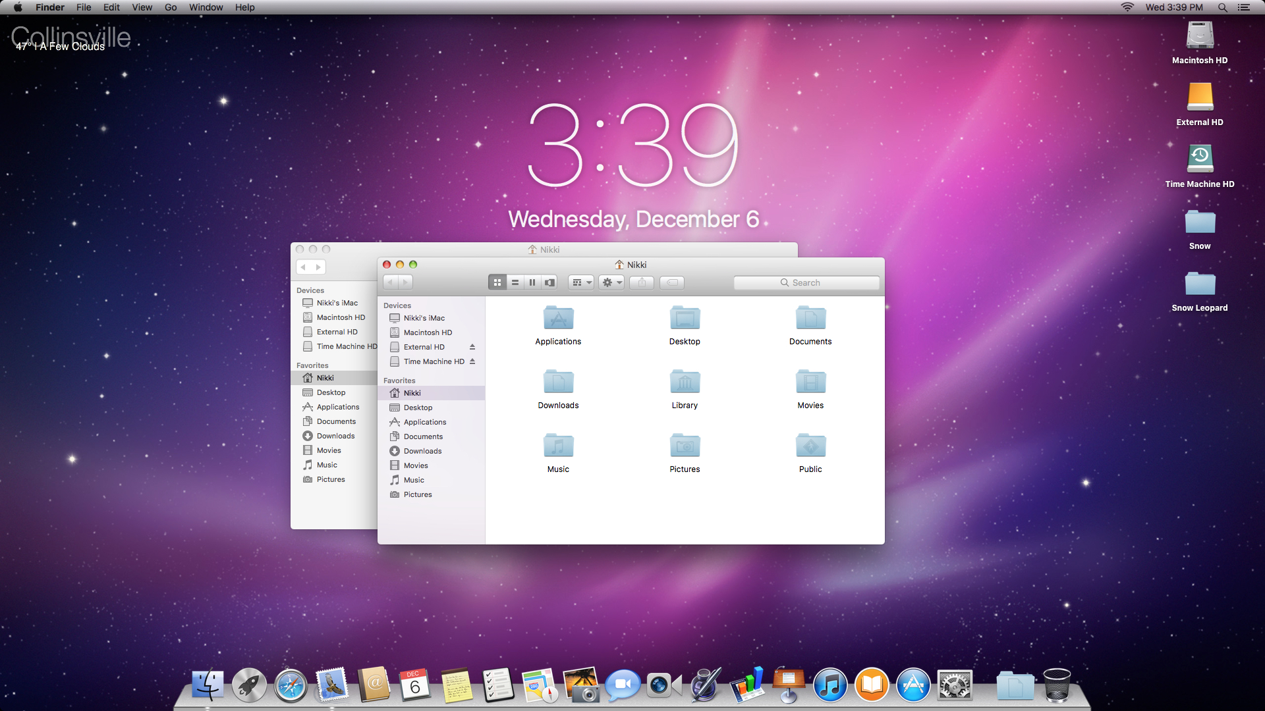This screenshot has width=1265, height=711.
Task: Open the Help menu
Action: 245,7
